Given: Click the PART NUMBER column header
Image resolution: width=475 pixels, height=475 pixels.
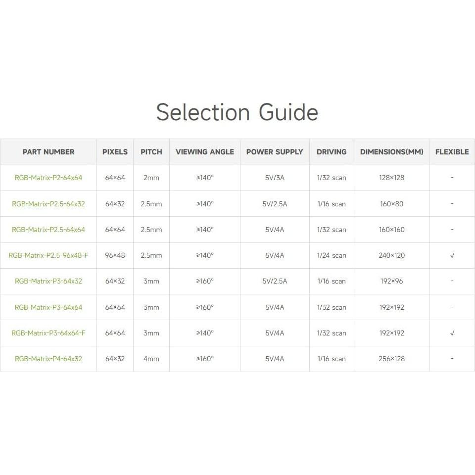Looking at the screenshot, I should pos(48,152).
